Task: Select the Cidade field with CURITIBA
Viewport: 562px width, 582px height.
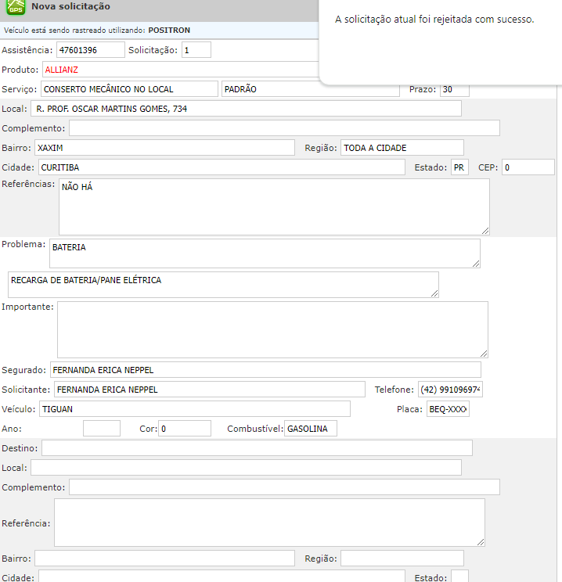Action: (x=221, y=167)
